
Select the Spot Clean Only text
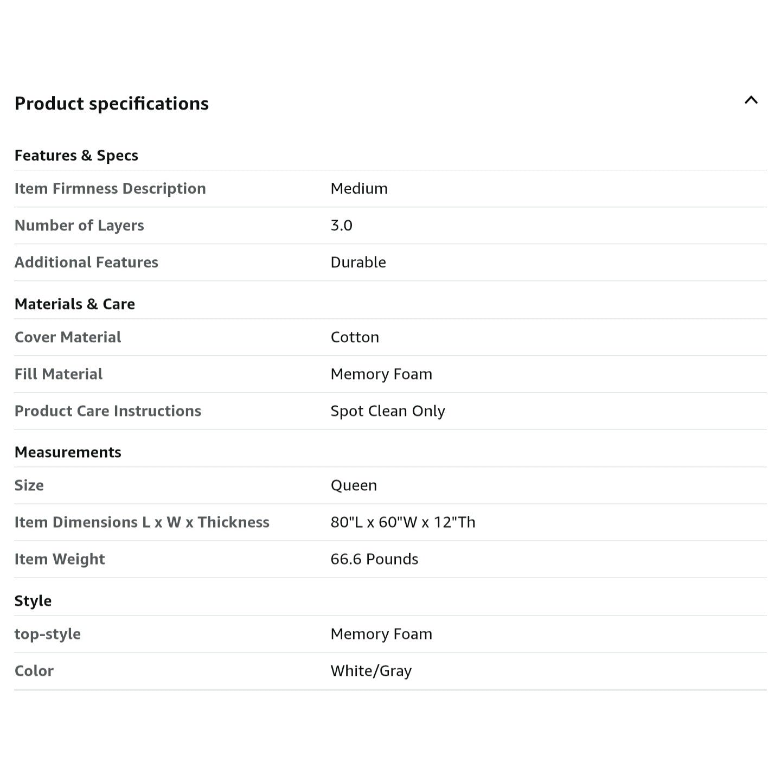click(388, 411)
